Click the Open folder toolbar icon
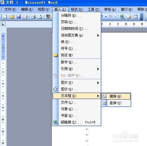 click(x=12, y=17)
